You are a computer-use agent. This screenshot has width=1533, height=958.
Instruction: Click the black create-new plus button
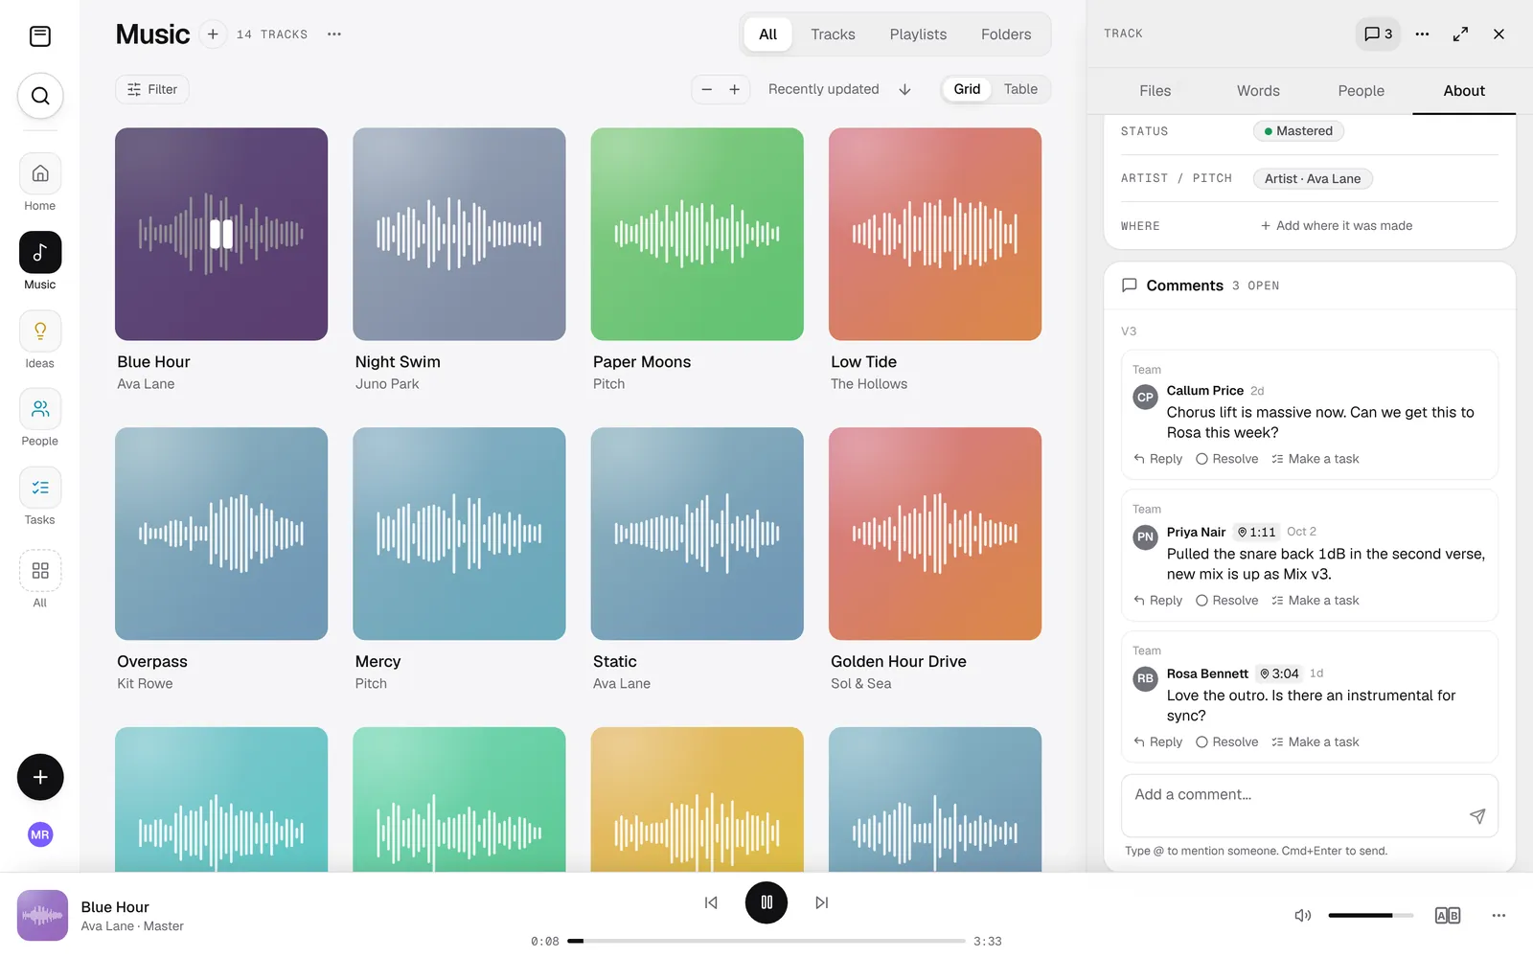40,777
